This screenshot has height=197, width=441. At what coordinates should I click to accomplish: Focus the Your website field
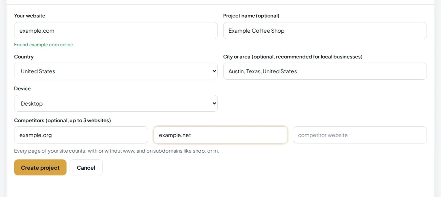coord(116,31)
